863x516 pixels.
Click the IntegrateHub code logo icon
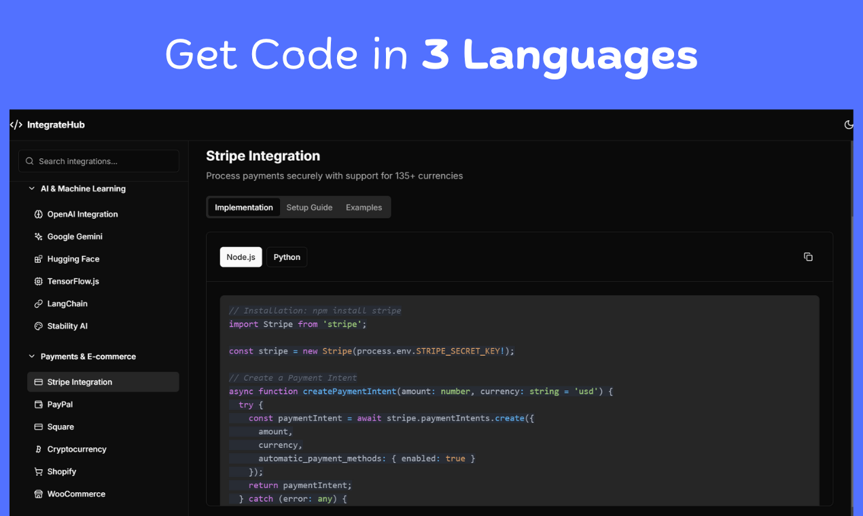click(16, 125)
